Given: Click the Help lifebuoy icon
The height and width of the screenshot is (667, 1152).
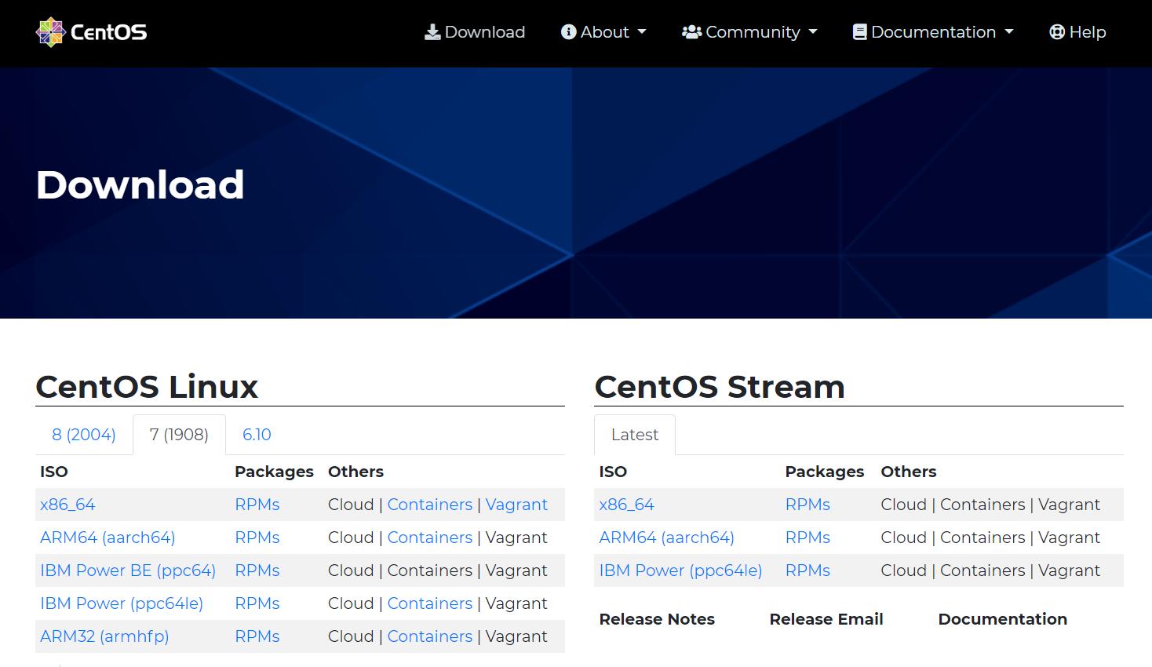Looking at the screenshot, I should point(1056,32).
